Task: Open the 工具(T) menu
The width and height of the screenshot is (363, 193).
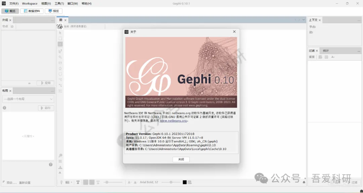Action: point(59,3)
